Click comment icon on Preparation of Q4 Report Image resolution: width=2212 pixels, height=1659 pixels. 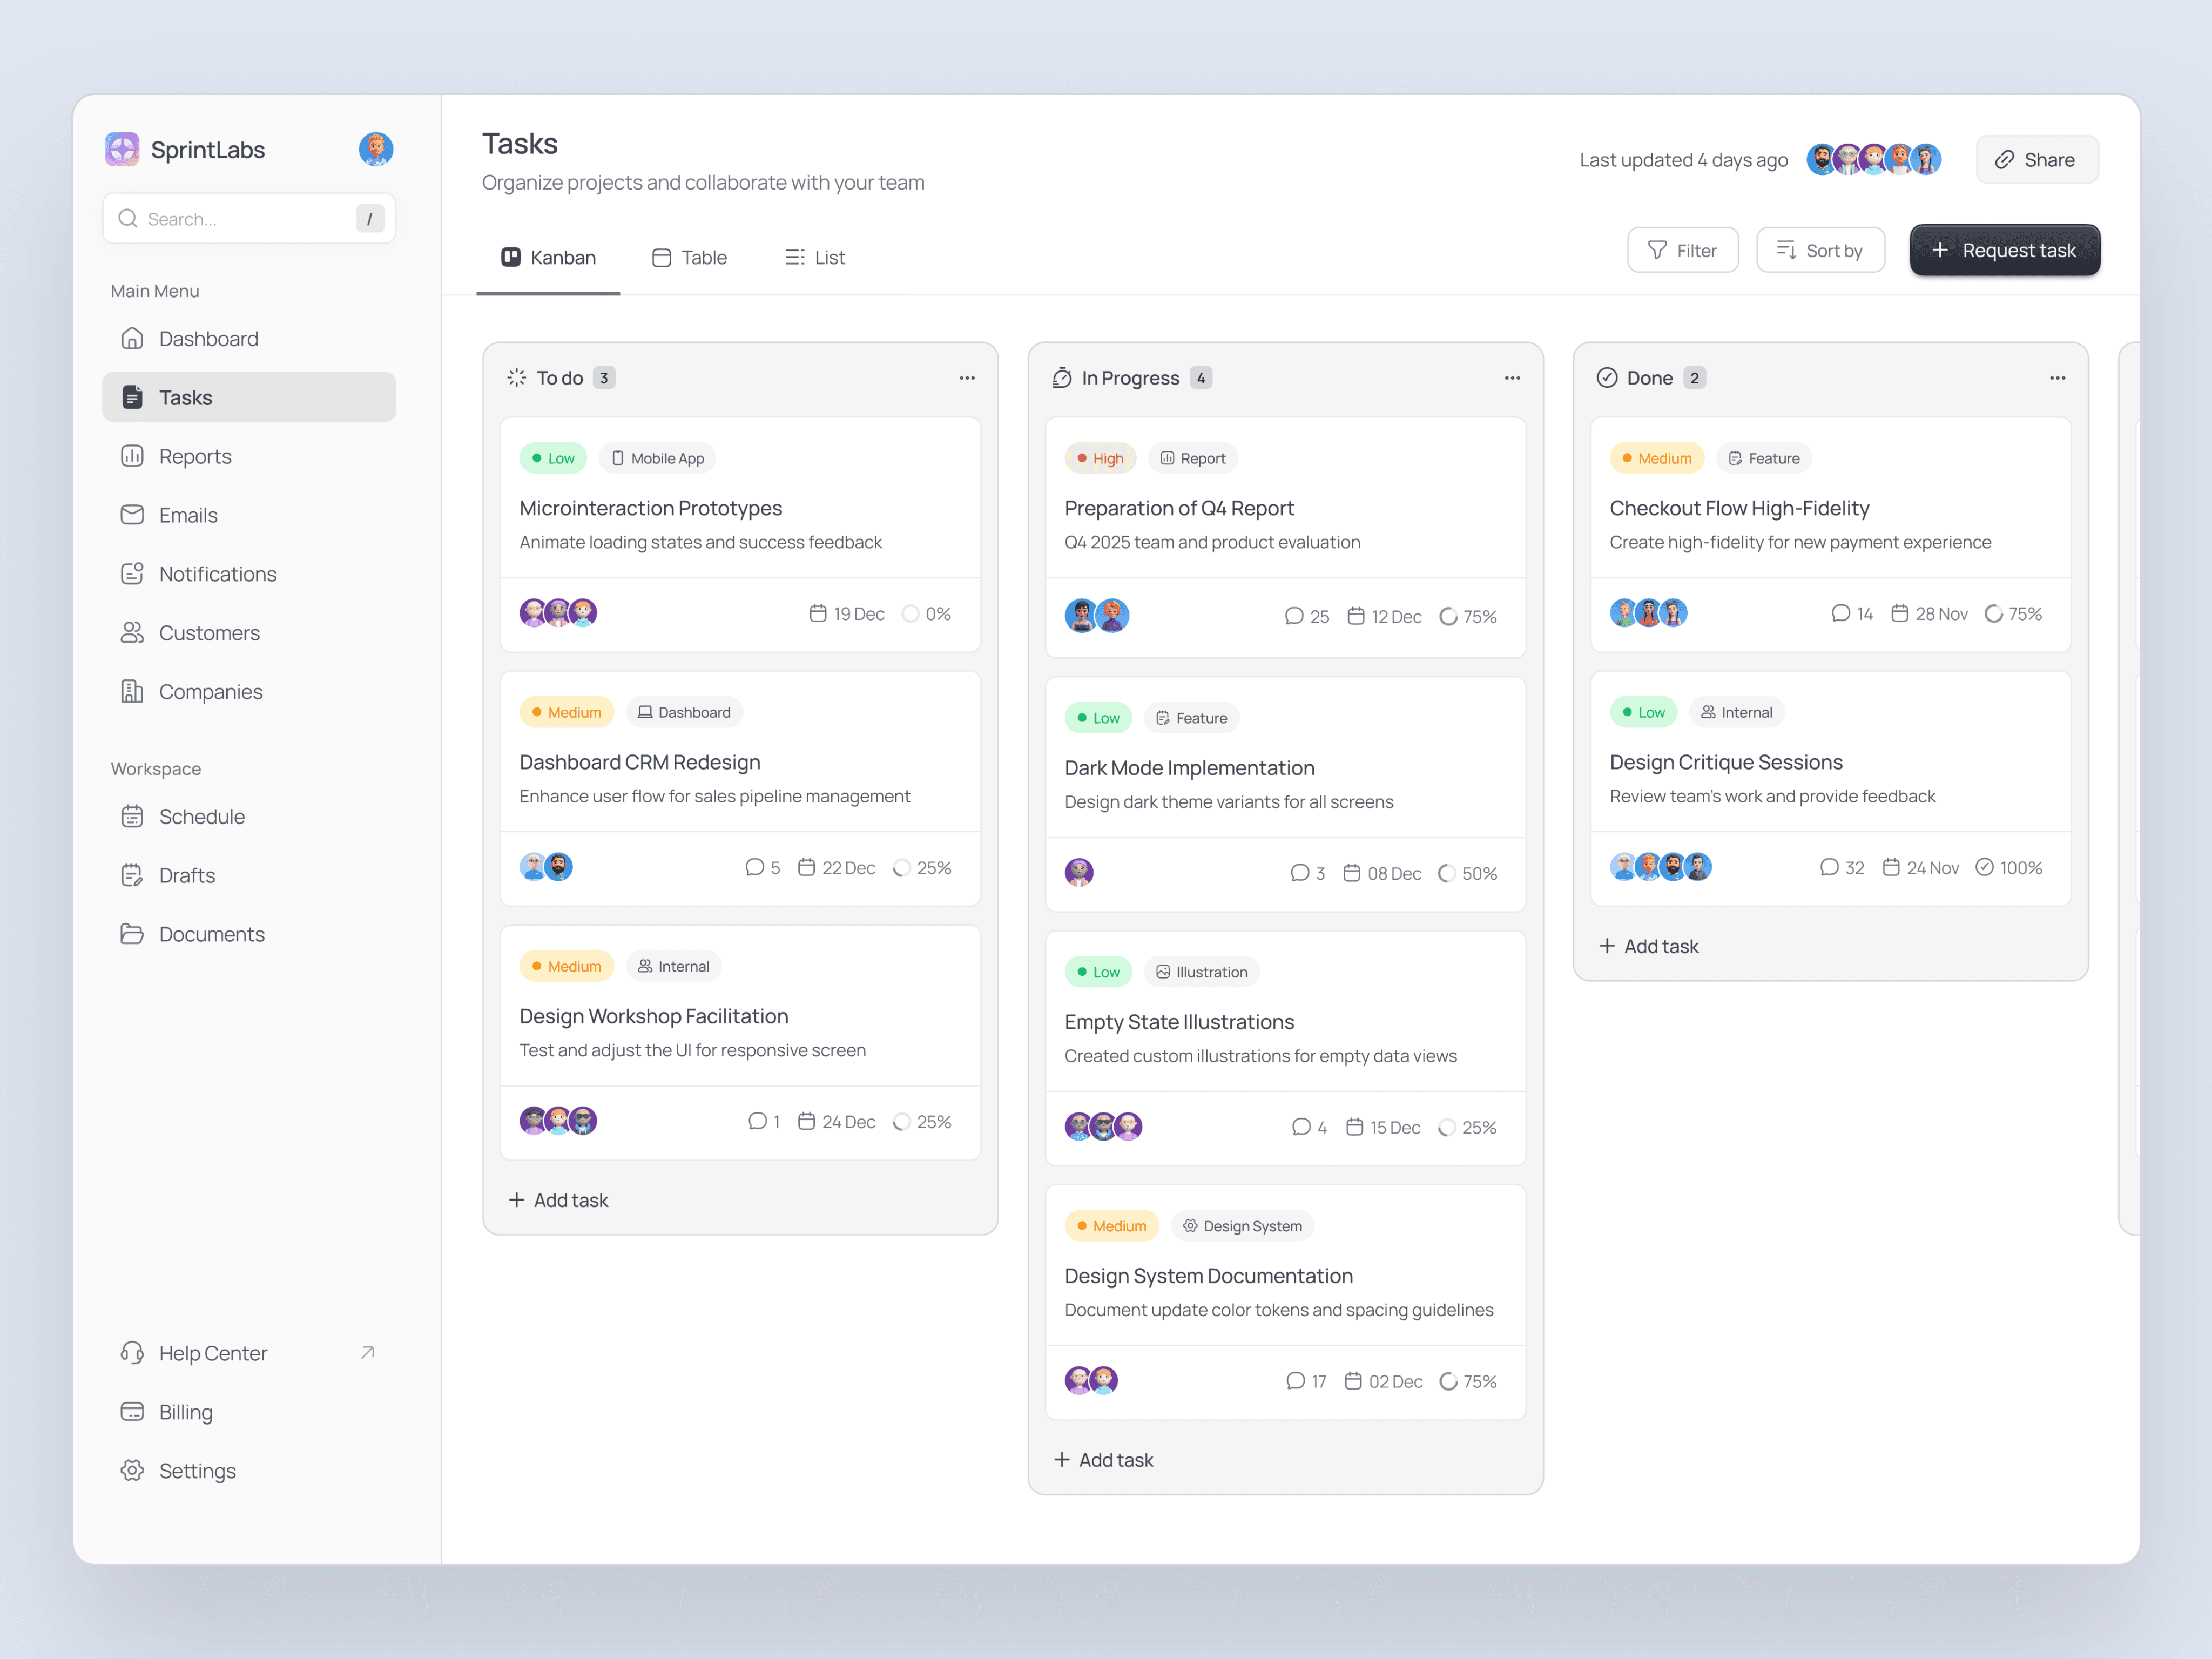click(x=1294, y=616)
